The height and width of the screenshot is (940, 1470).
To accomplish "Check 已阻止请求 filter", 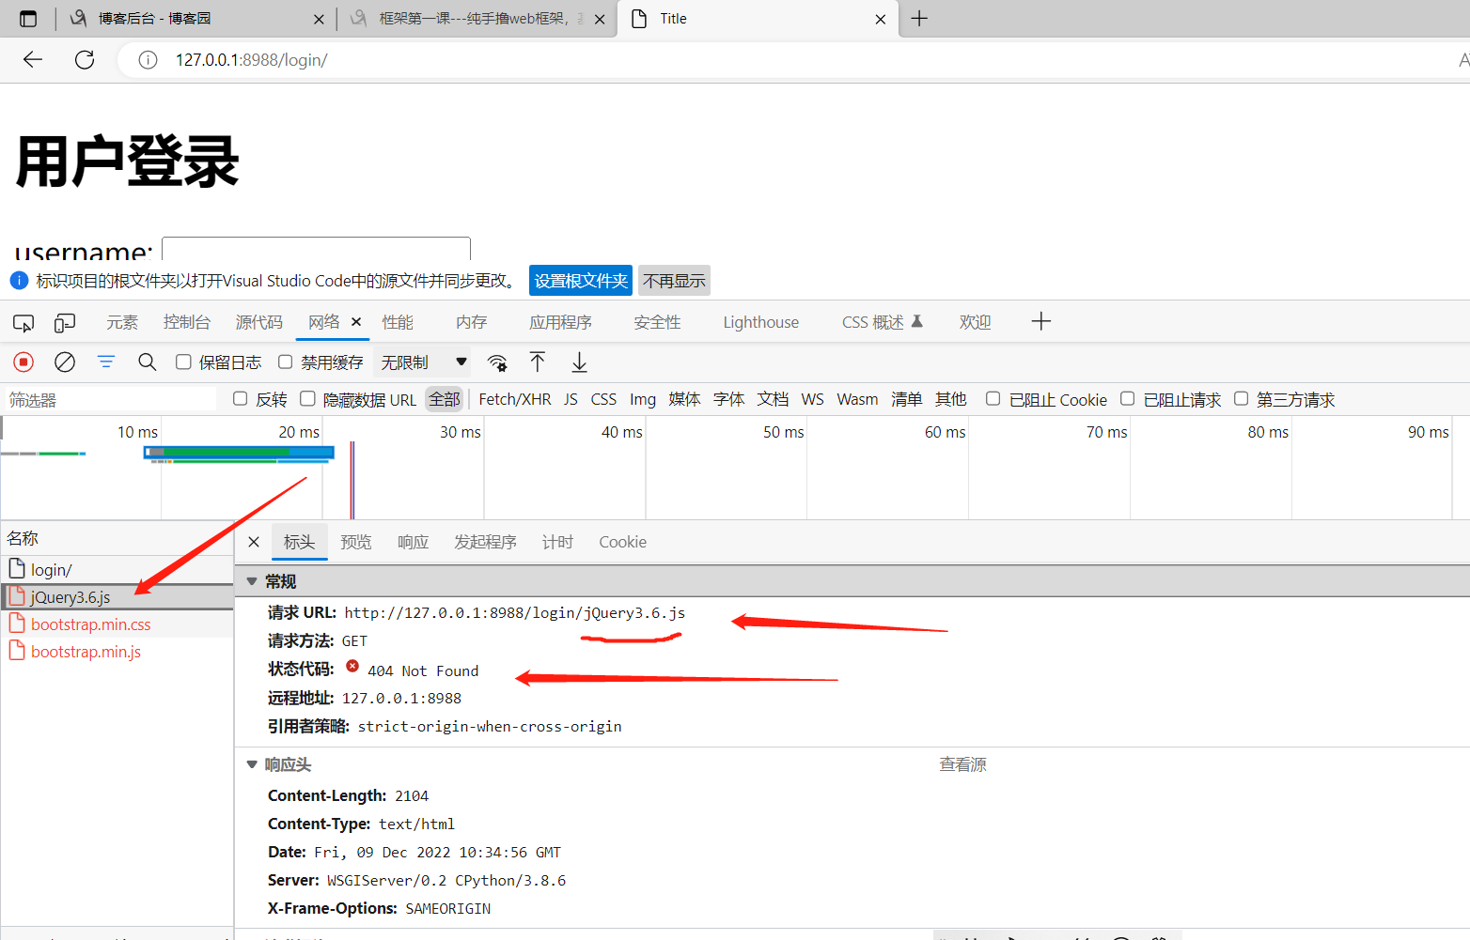I will pyautogui.click(x=1128, y=399).
